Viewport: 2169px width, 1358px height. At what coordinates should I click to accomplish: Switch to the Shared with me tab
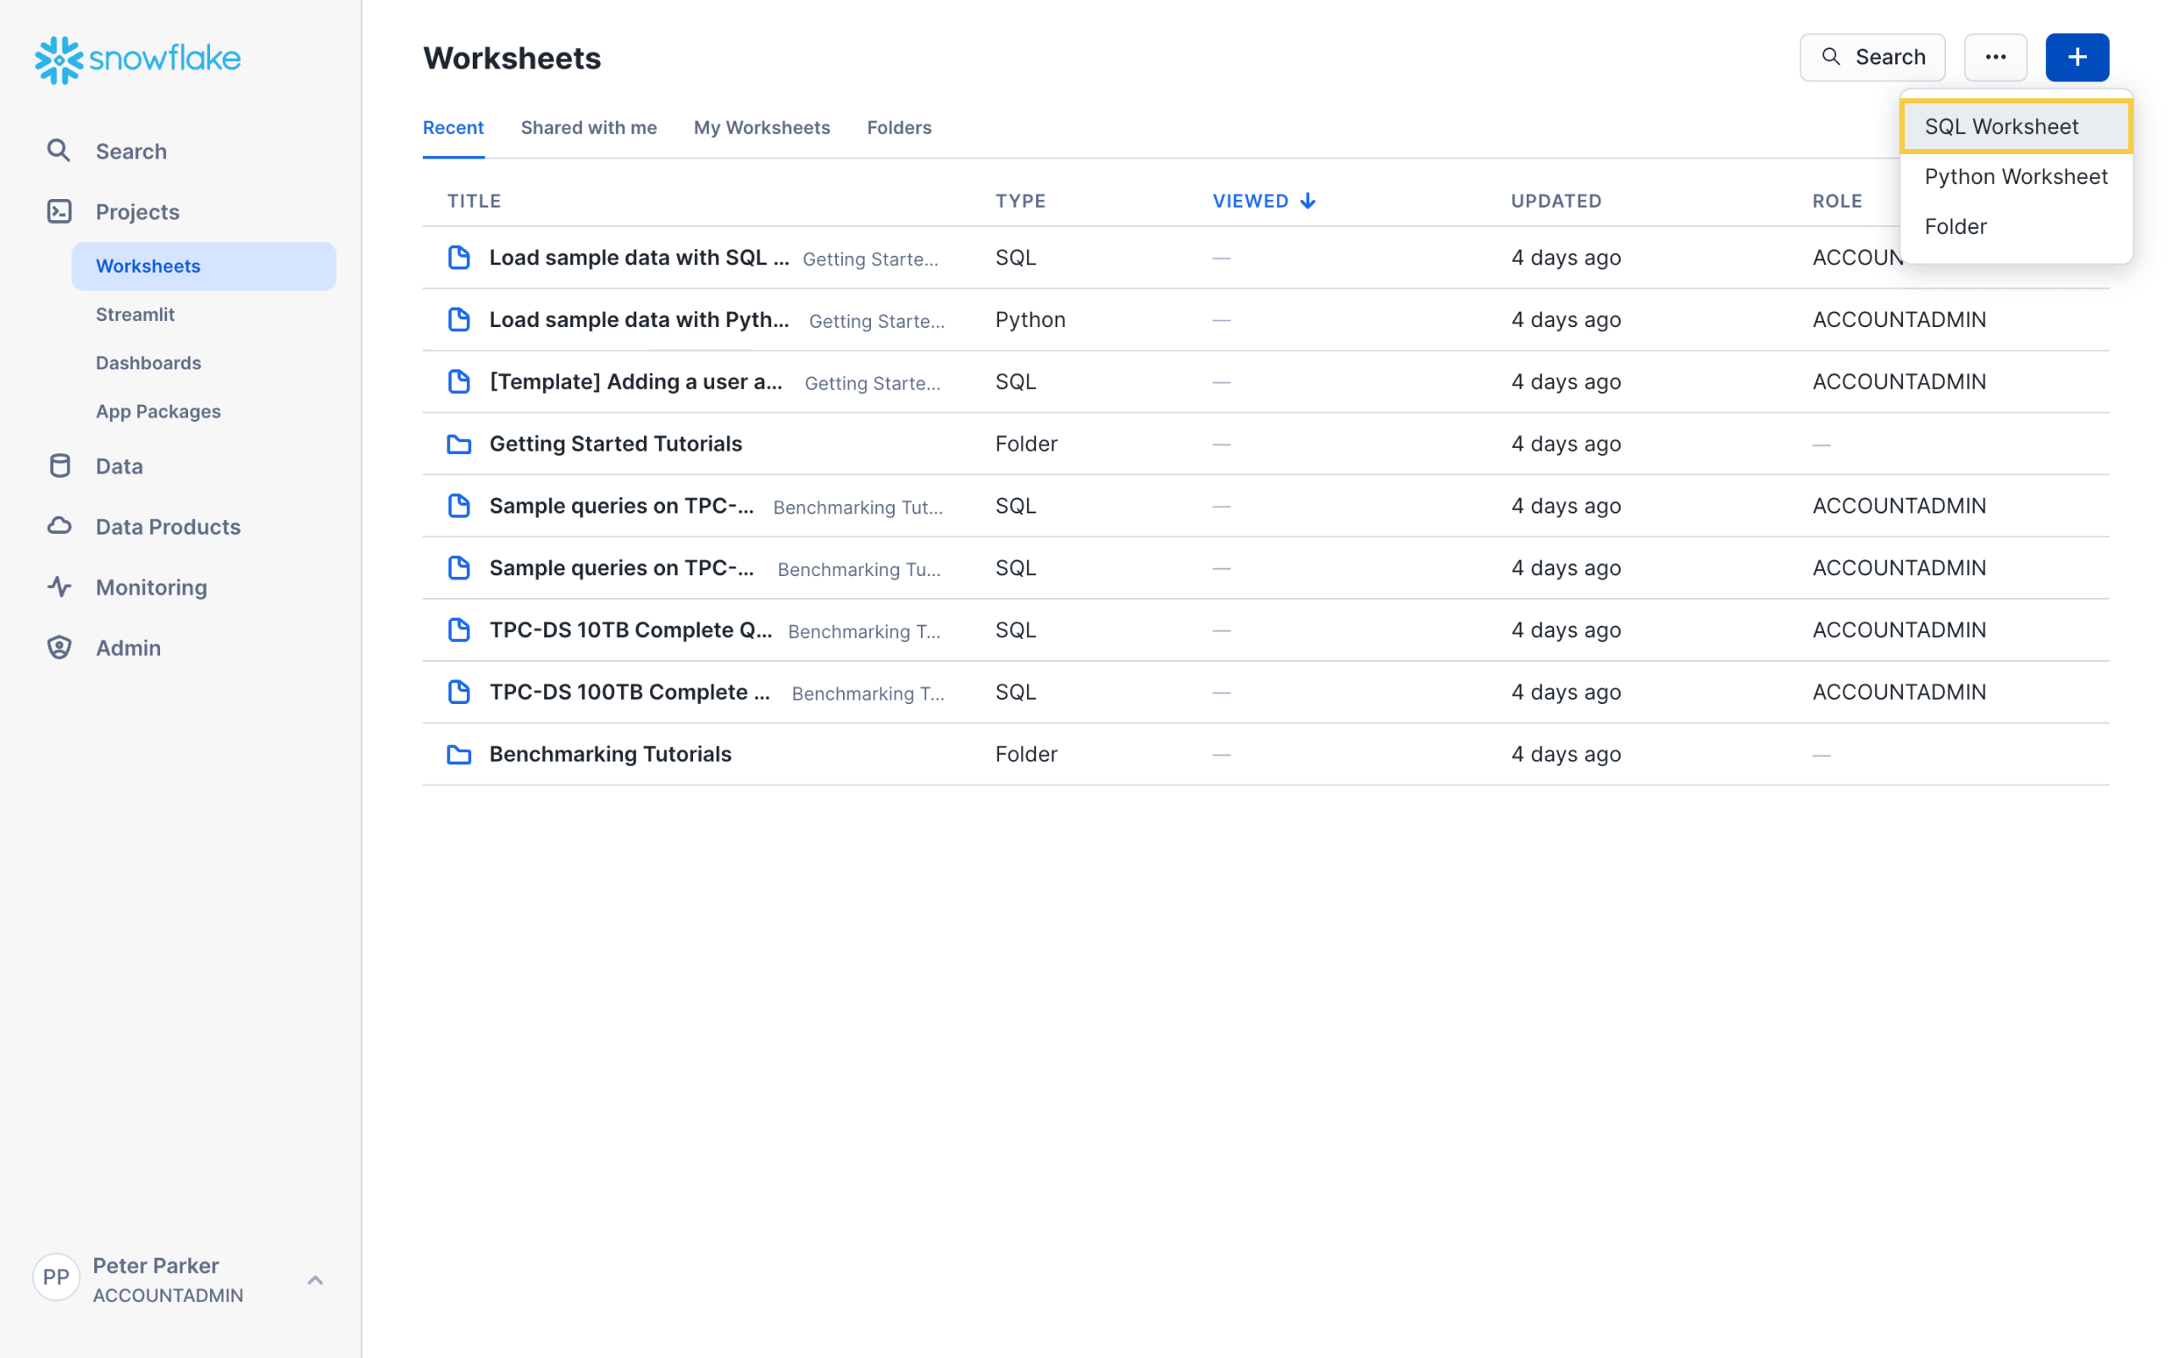(x=588, y=128)
